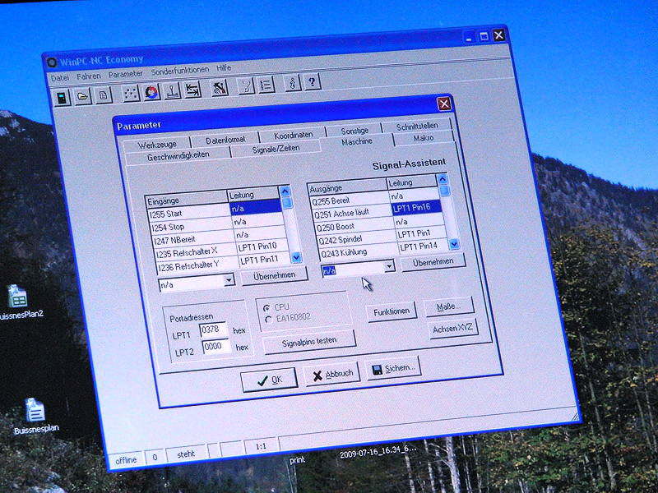
Task: Switch to the Schnittstellen tab
Action: coord(417,126)
